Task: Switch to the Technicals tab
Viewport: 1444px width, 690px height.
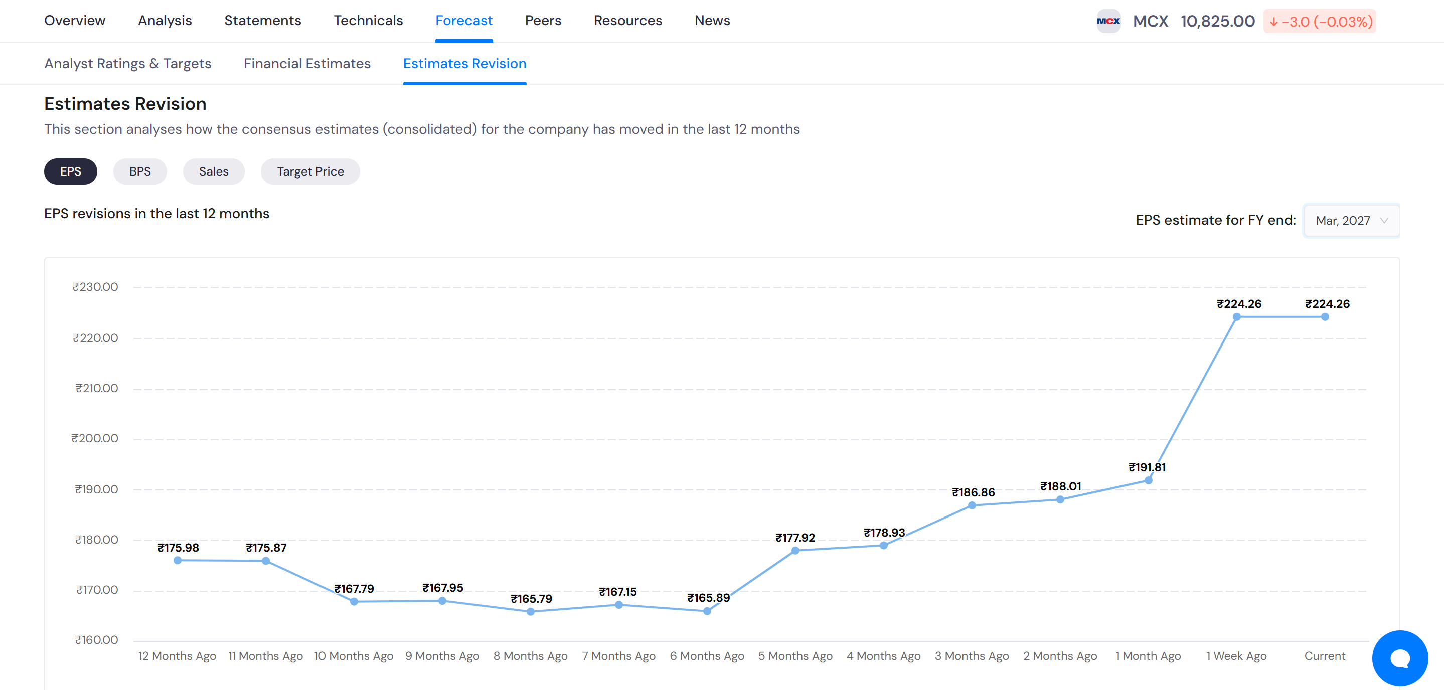Action: [x=368, y=20]
